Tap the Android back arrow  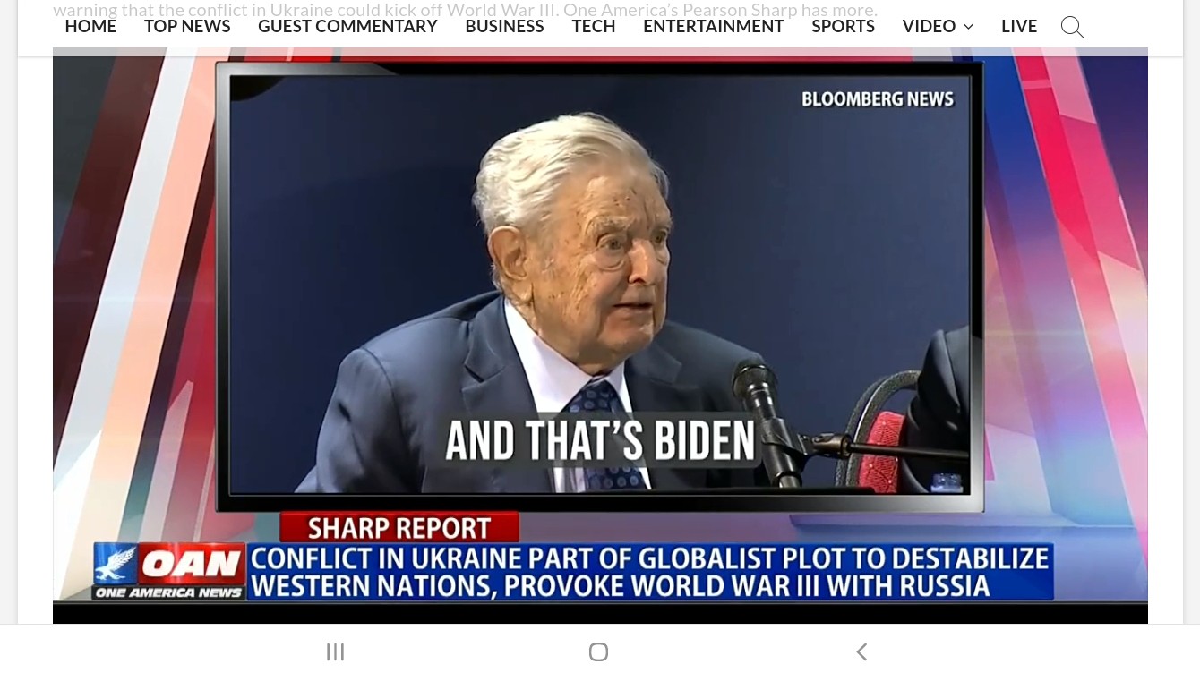[x=861, y=652]
